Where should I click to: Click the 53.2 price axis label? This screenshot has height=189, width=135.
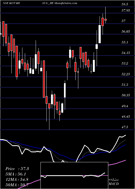(125, 63)
